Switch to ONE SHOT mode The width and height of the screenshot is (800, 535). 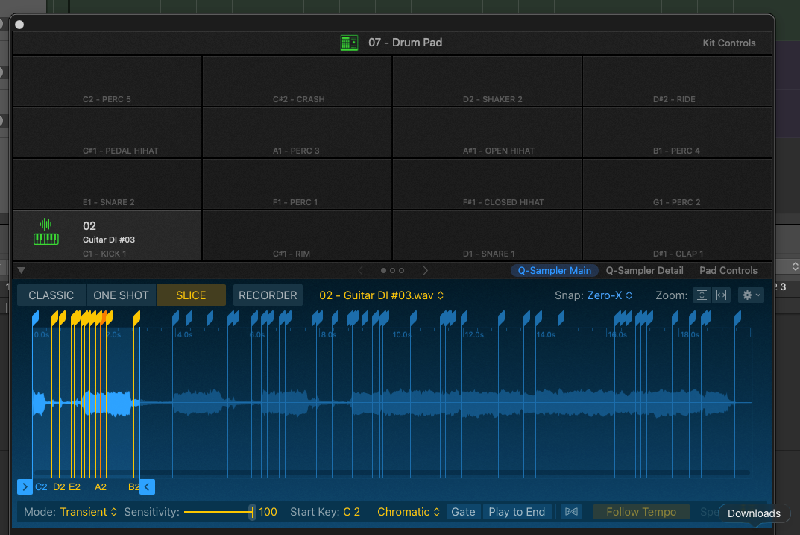point(121,295)
